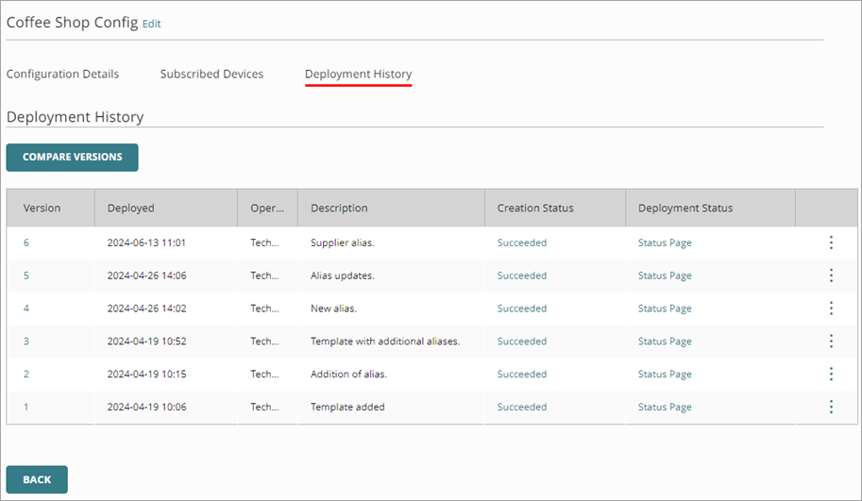862x501 pixels.
Task: Click the actions menu on version 4 row
Action: point(831,309)
